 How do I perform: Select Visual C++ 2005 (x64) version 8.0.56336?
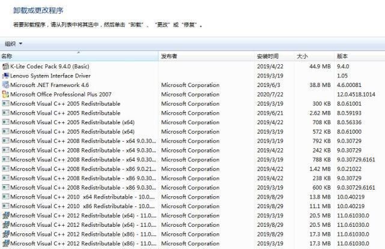(x=72, y=122)
